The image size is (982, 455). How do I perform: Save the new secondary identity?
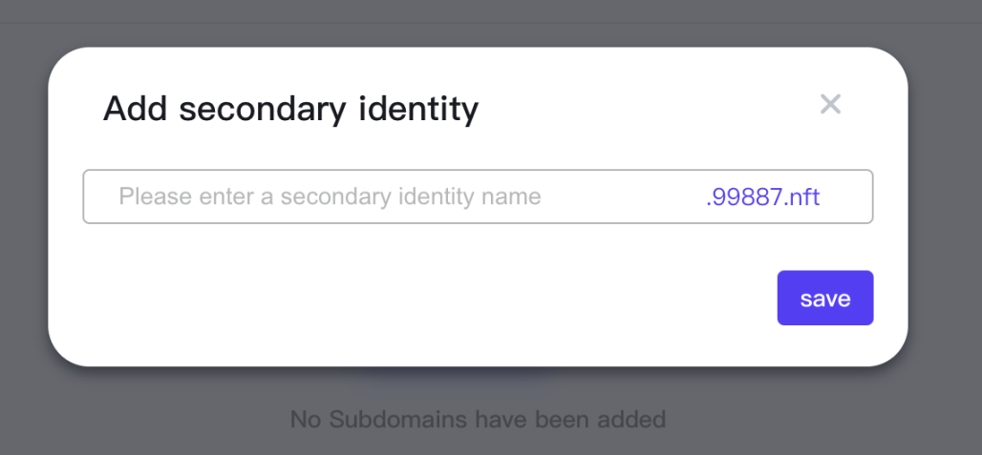824,299
